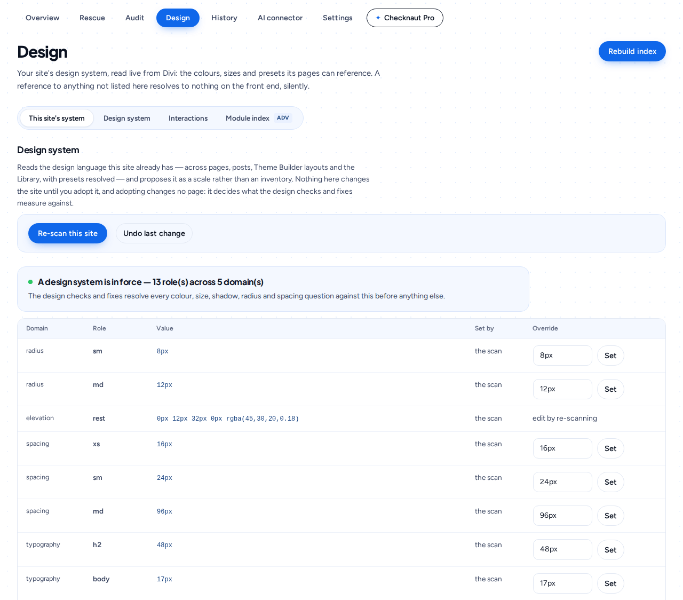Open the Settings tab
This screenshot has width=683, height=600.
click(x=338, y=18)
